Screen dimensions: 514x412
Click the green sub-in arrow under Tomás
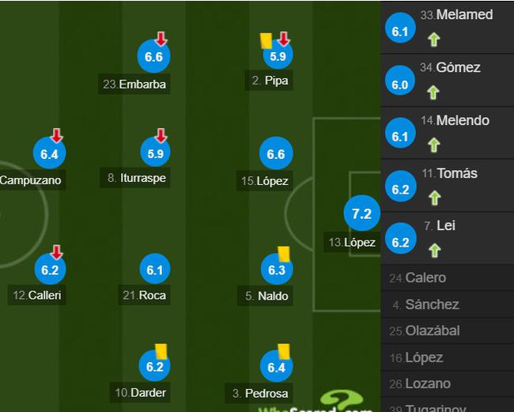(435, 198)
